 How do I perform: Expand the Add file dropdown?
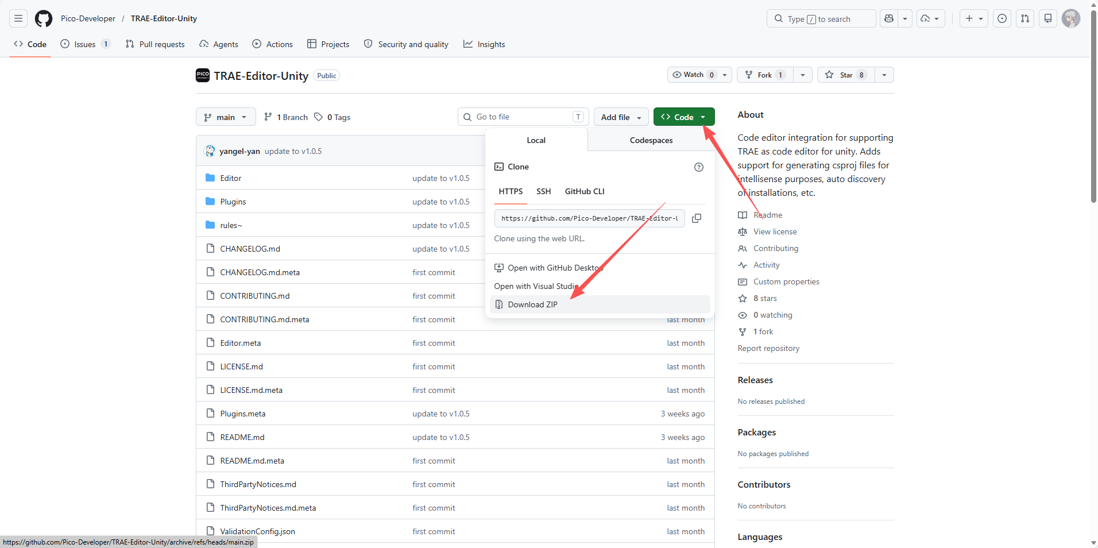pyautogui.click(x=621, y=117)
